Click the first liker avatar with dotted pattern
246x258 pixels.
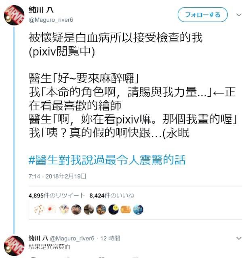click(x=39, y=210)
